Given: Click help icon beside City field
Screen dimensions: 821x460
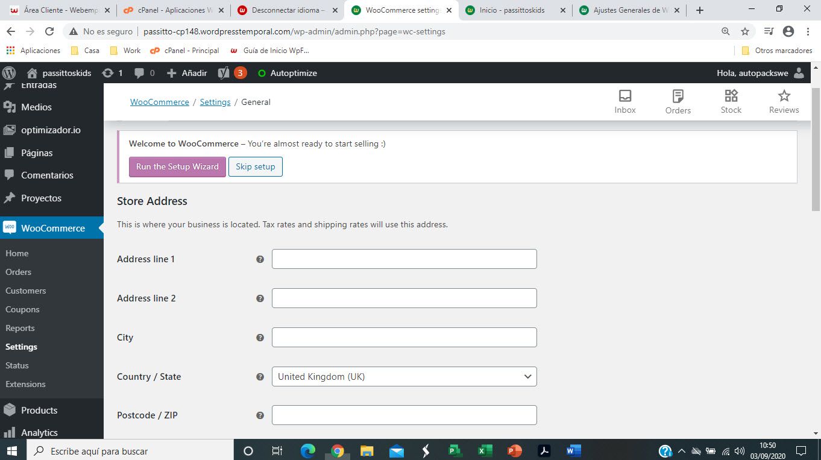Looking at the screenshot, I should 260,338.
